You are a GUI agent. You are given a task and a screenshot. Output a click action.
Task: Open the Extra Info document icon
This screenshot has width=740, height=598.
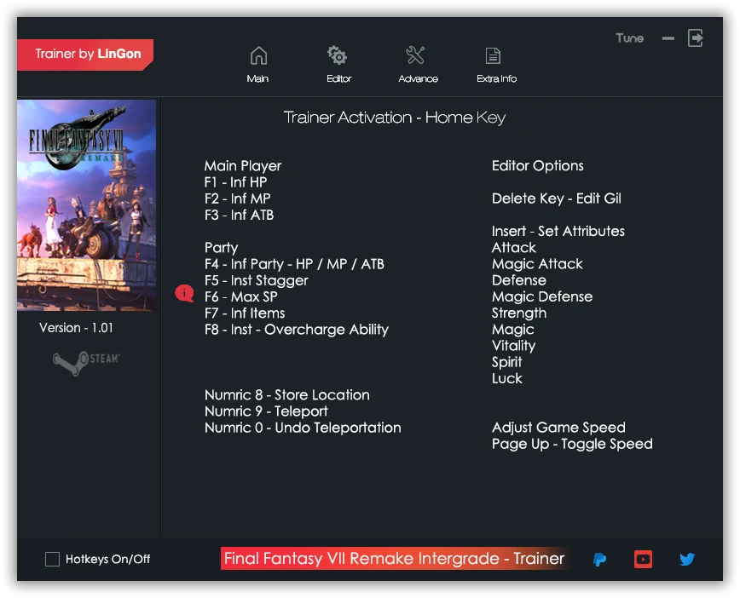pyautogui.click(x=493, y=55)
